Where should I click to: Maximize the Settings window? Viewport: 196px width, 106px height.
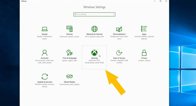coord(161,1)
